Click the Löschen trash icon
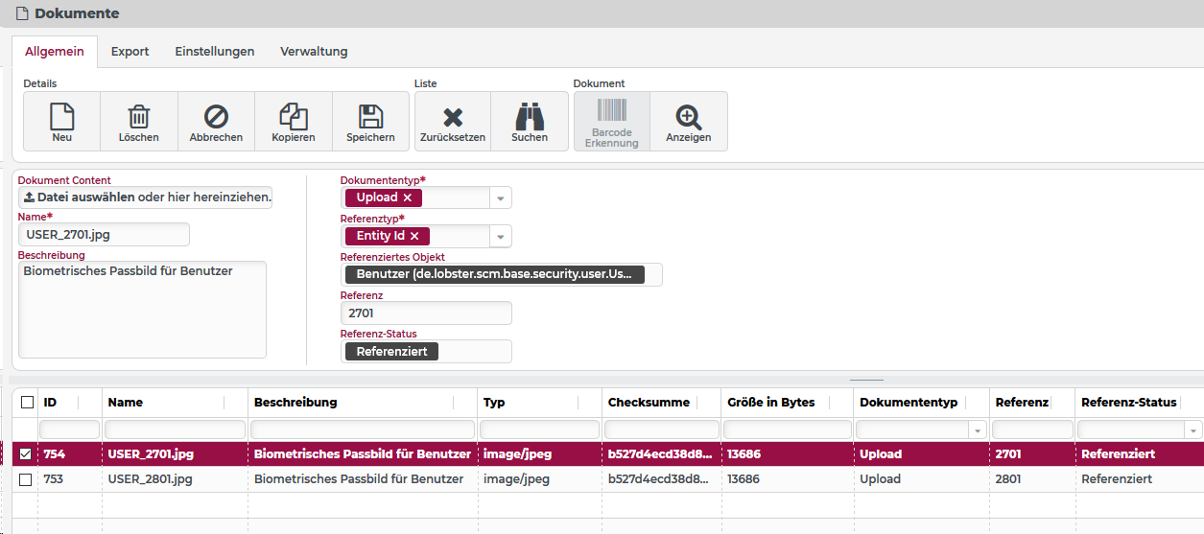The width and height of the screenshot is (1204, 534). pyautogui.click(x=139, y=117)
